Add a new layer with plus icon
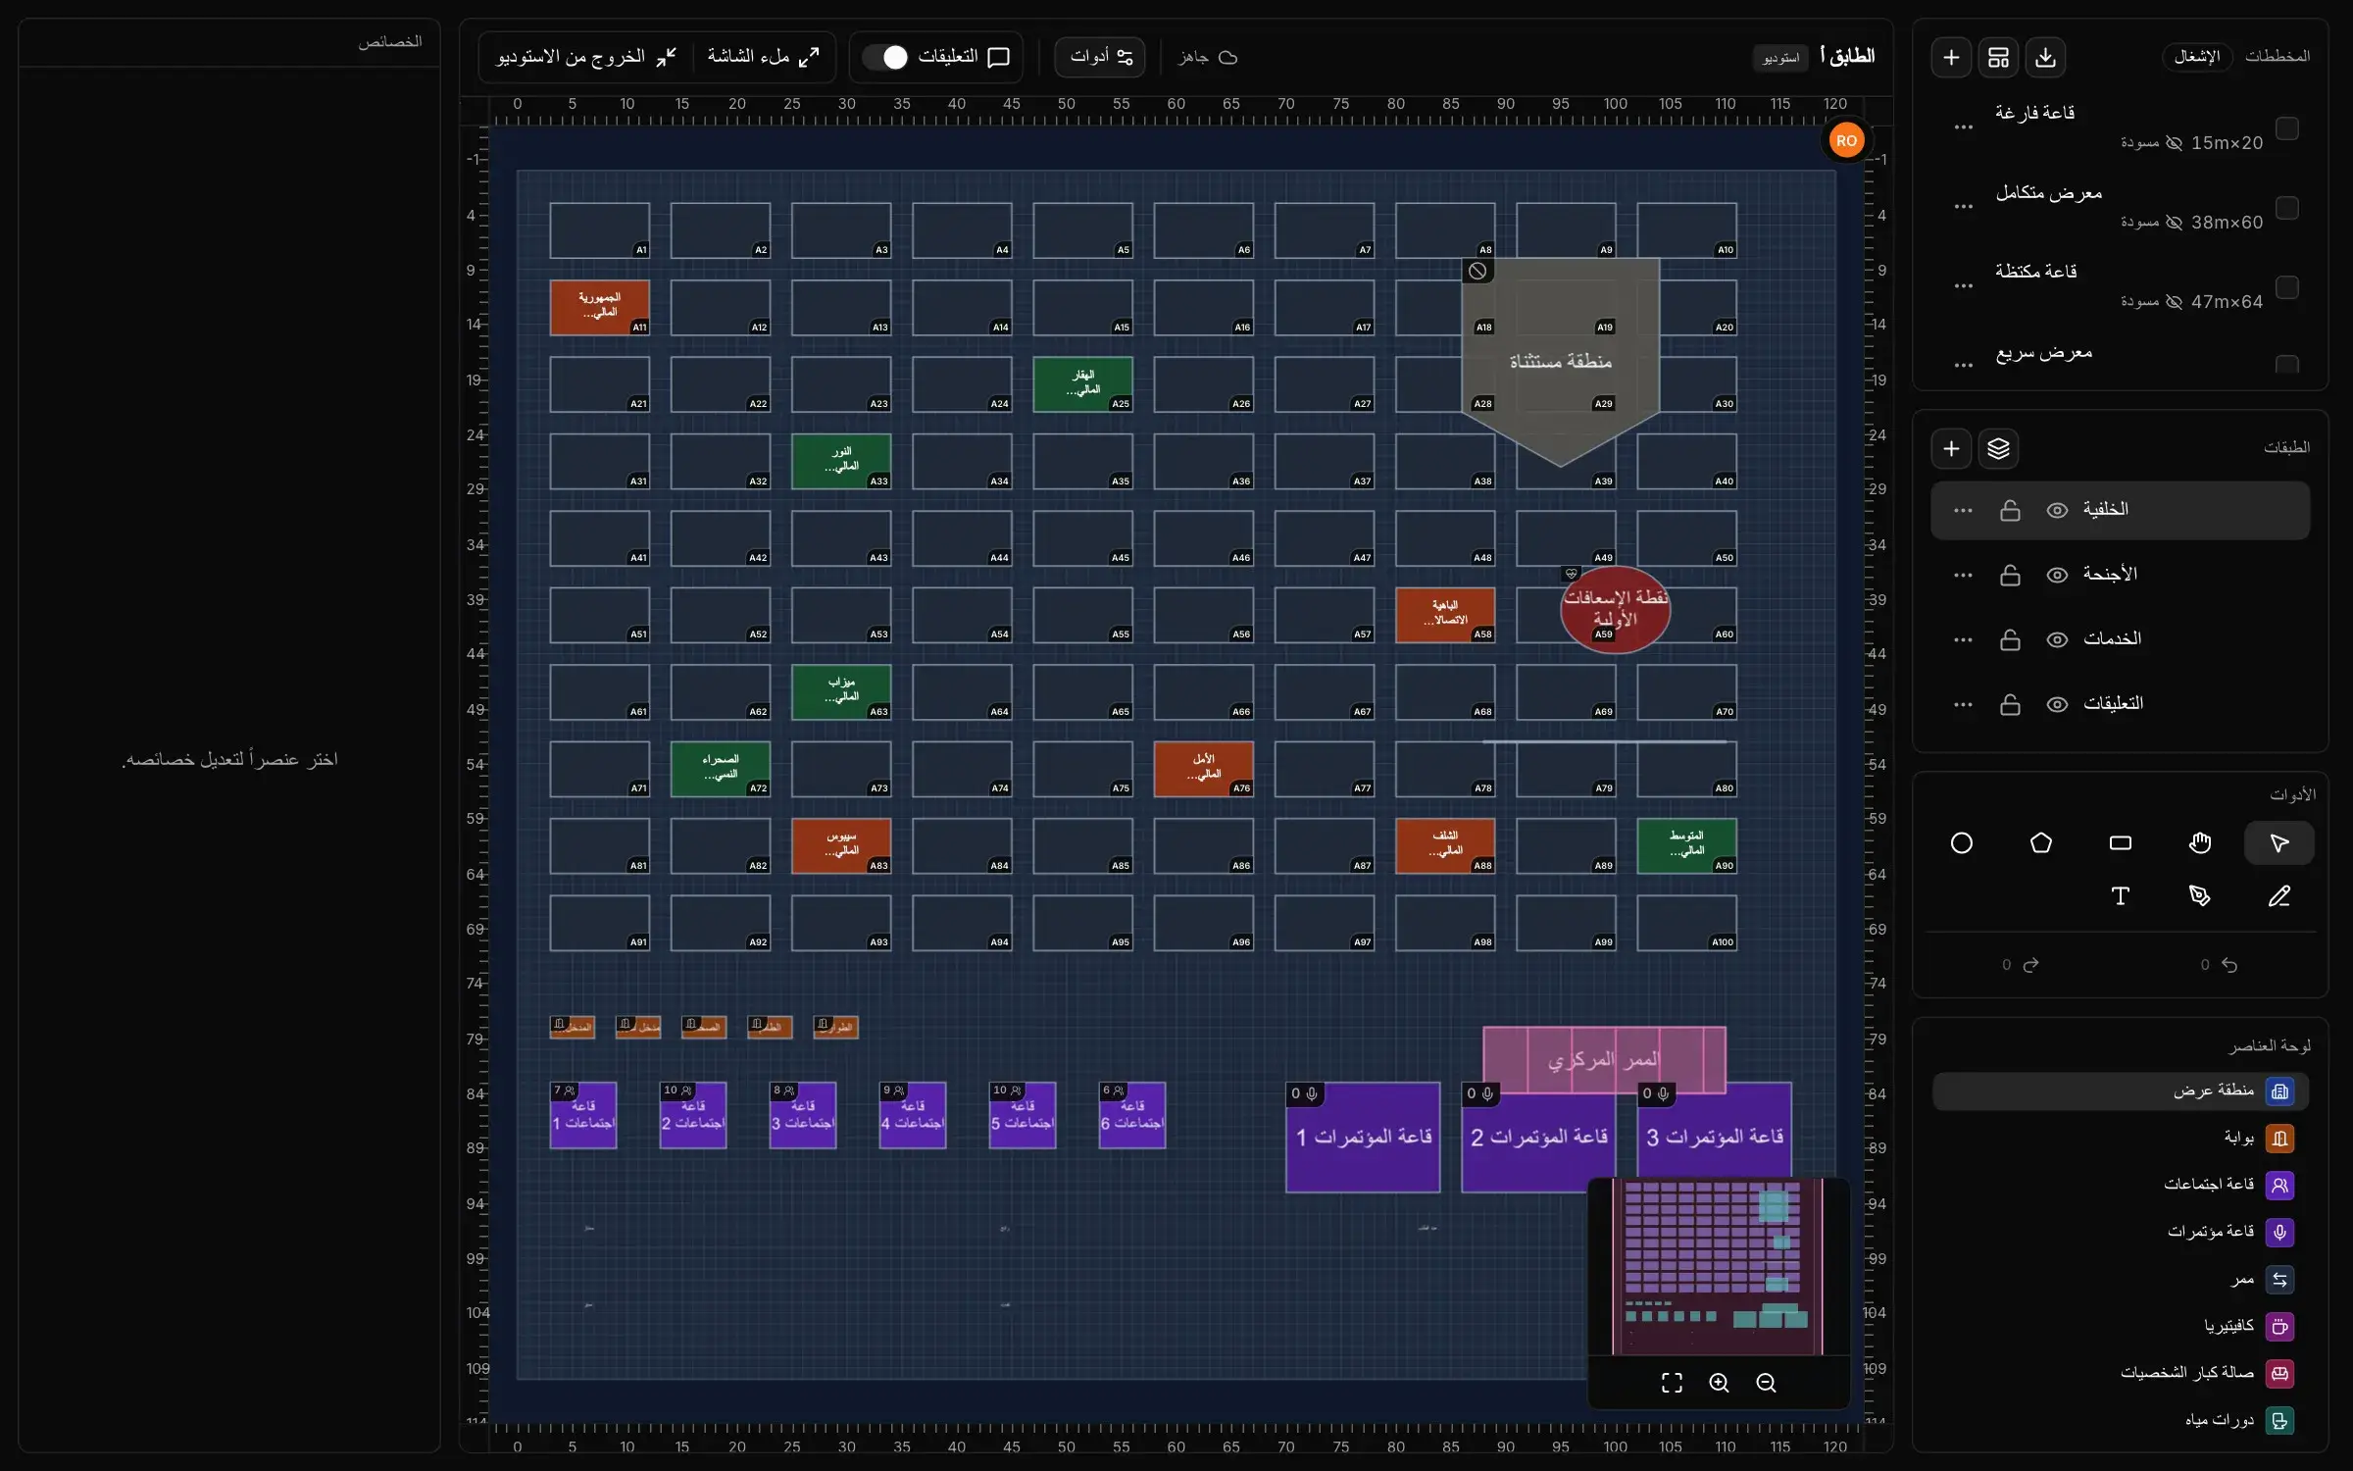The image size is (2353, 1471). click(x=1951, y=449)
